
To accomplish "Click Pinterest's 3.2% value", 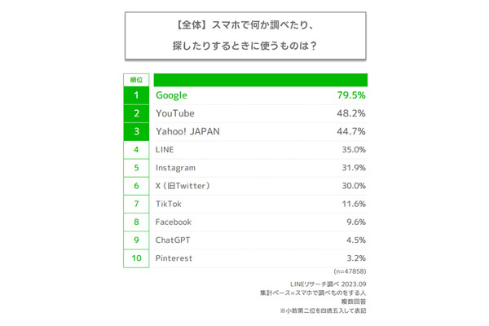I will [x=355, y=257].
